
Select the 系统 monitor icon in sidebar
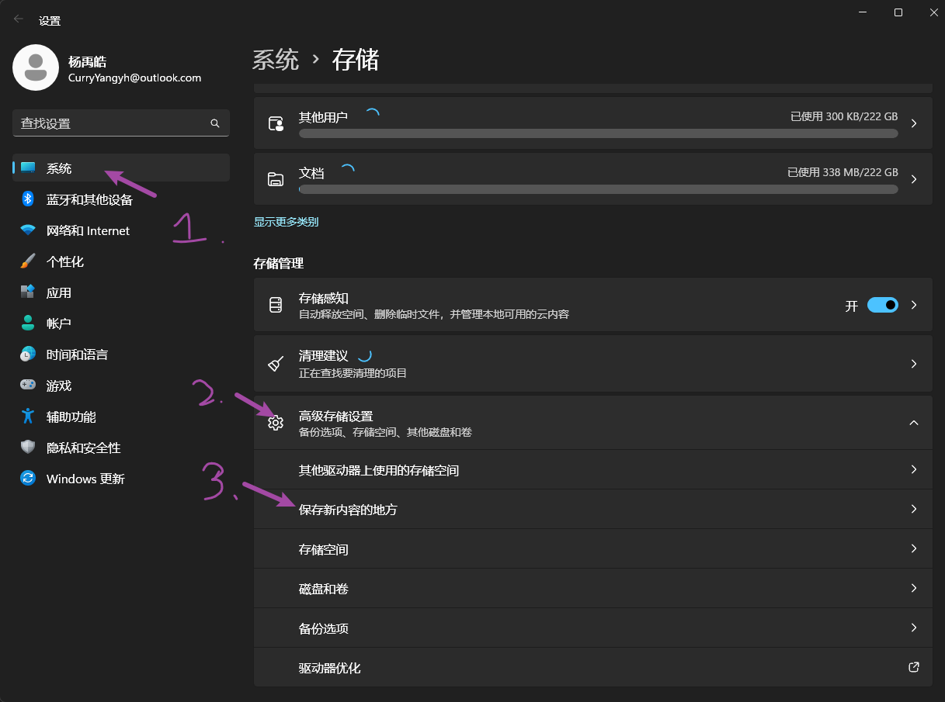coord(28,168)
